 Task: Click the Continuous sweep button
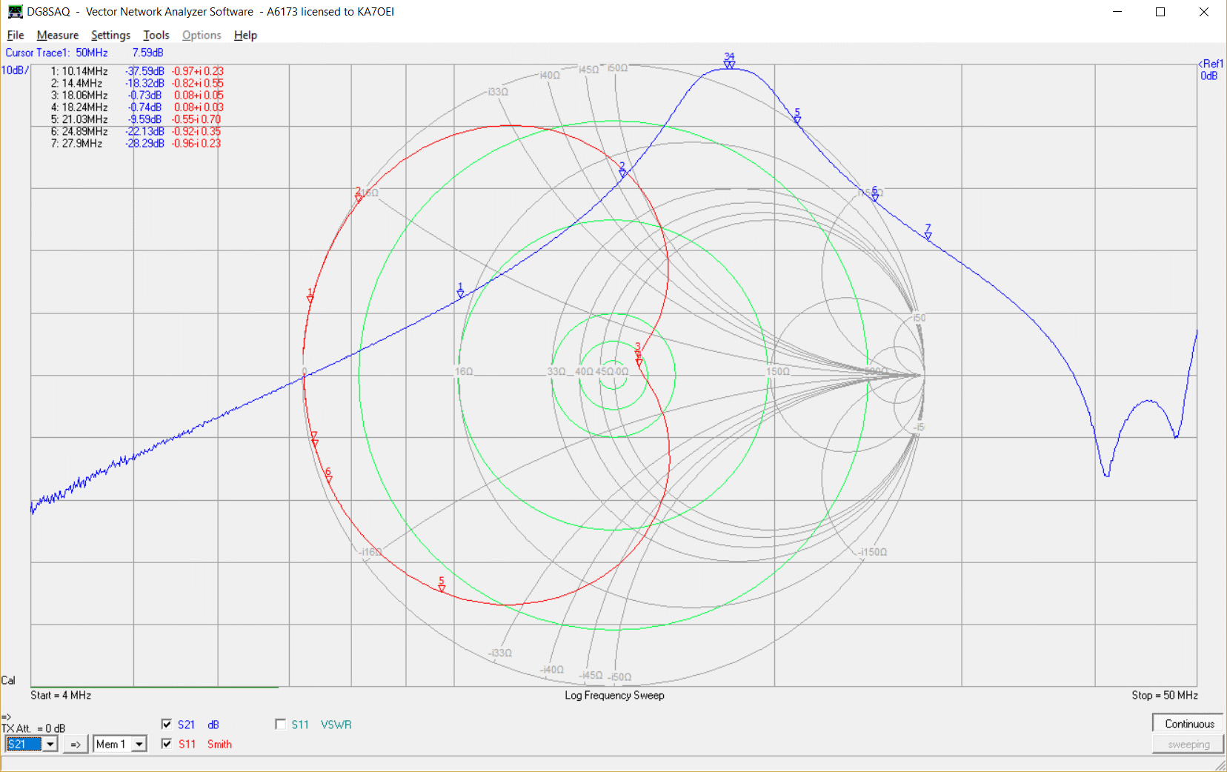pos(1189,724)
